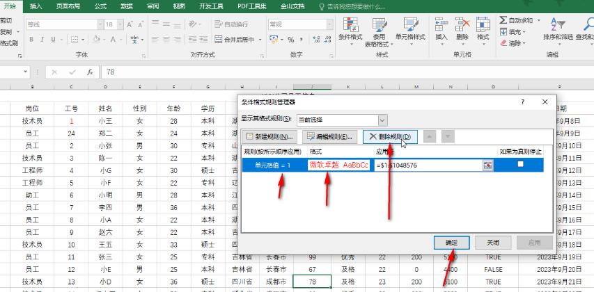Increase the cell indent

(203, 40)
